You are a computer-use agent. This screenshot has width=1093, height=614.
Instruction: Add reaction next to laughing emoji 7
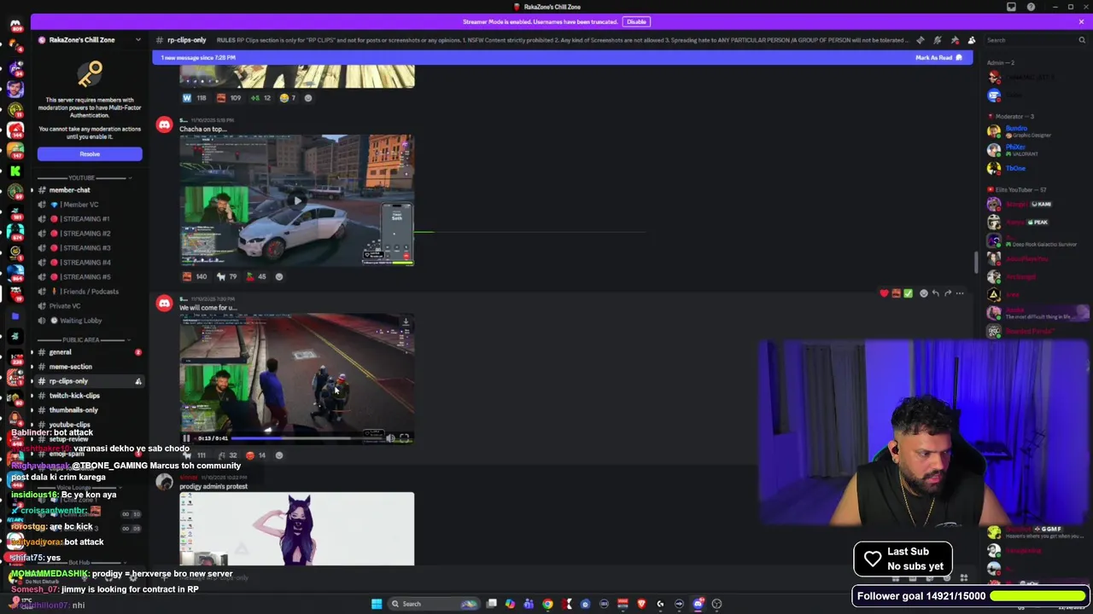coord(308,98)
